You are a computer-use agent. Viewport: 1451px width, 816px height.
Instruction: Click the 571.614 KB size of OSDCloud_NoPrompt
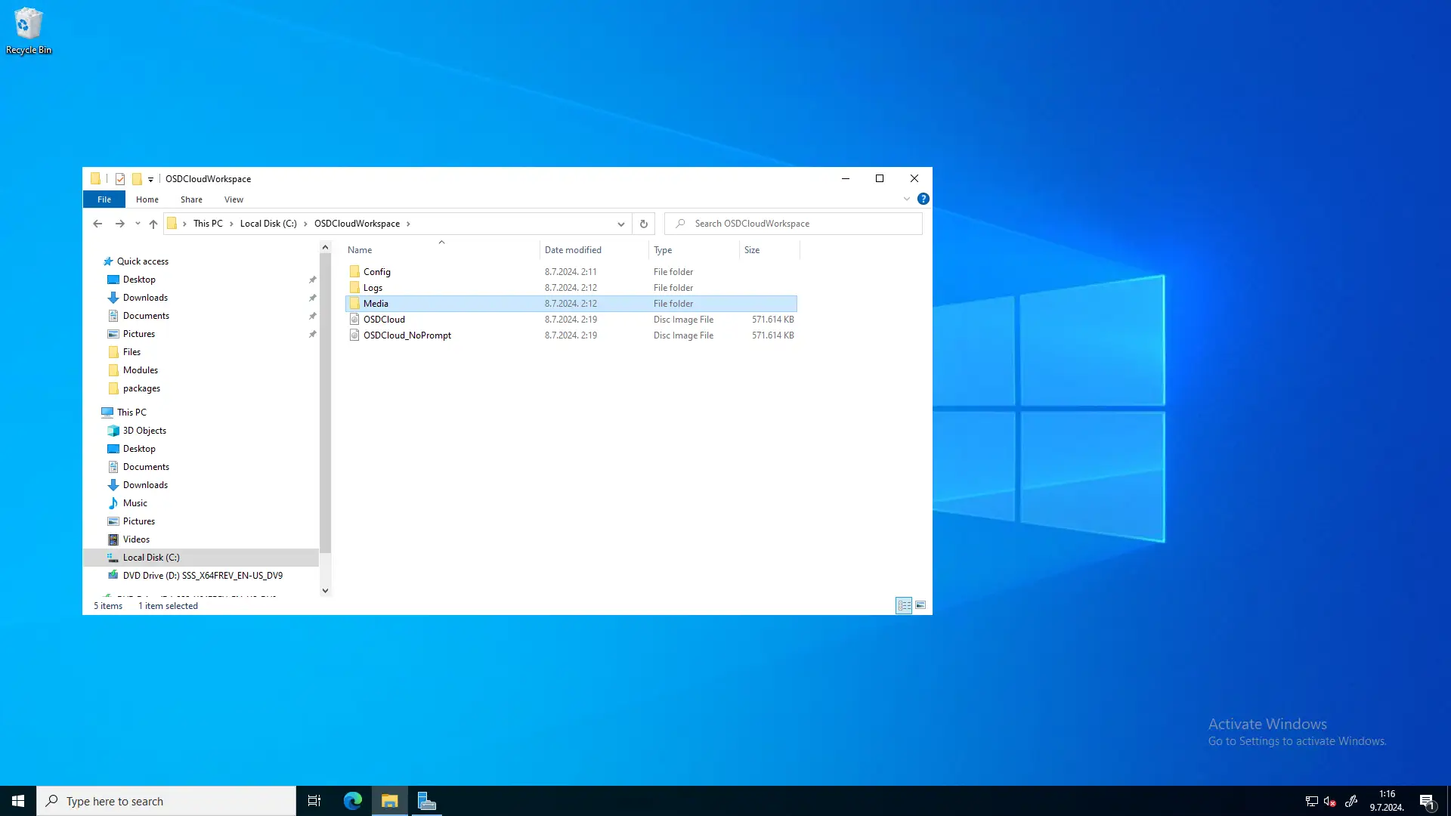[772, 335]
